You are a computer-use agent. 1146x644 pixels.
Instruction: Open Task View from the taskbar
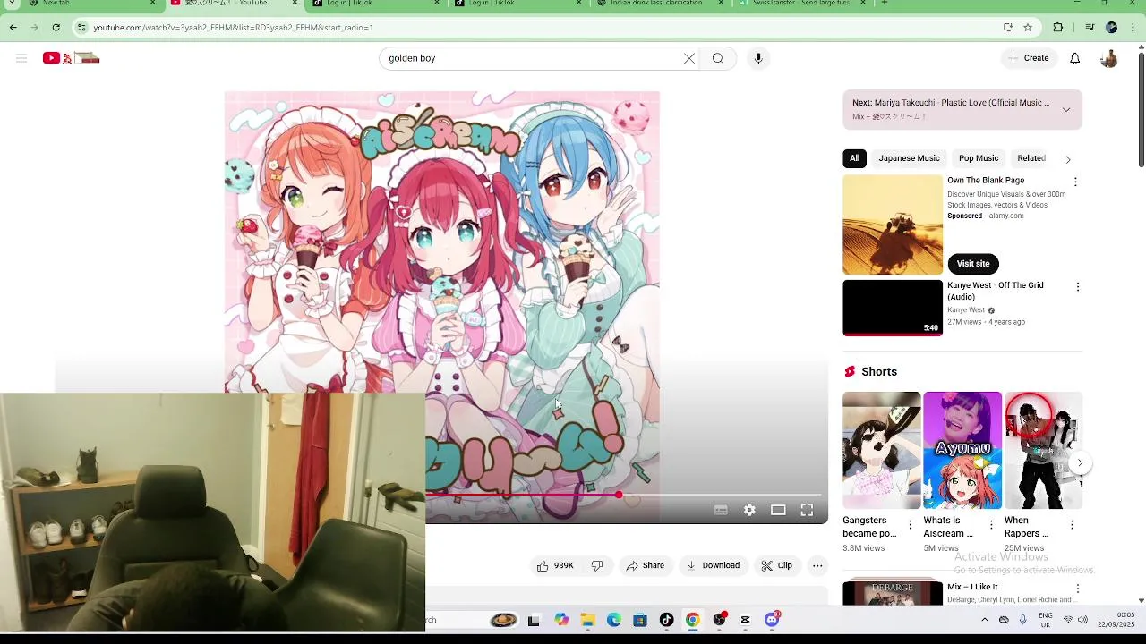coord(534,620)
